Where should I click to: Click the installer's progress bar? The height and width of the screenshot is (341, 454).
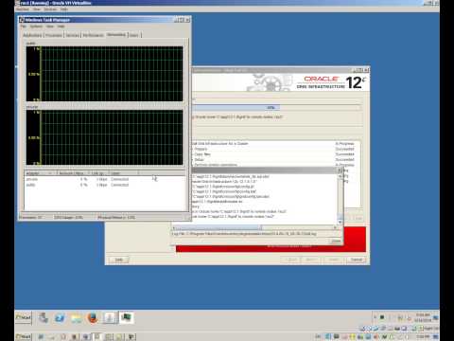pos(277,108)
